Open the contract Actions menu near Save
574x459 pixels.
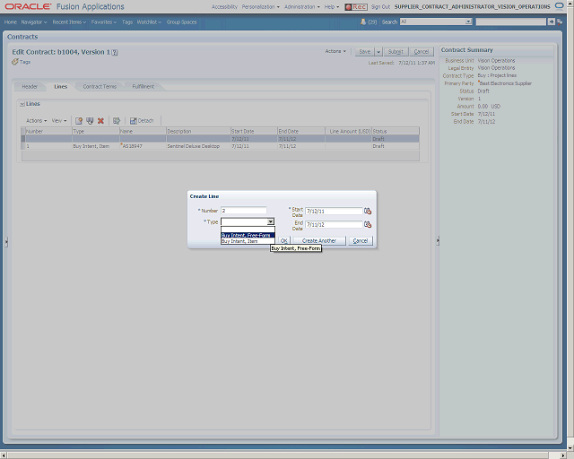tap(335, 51)
